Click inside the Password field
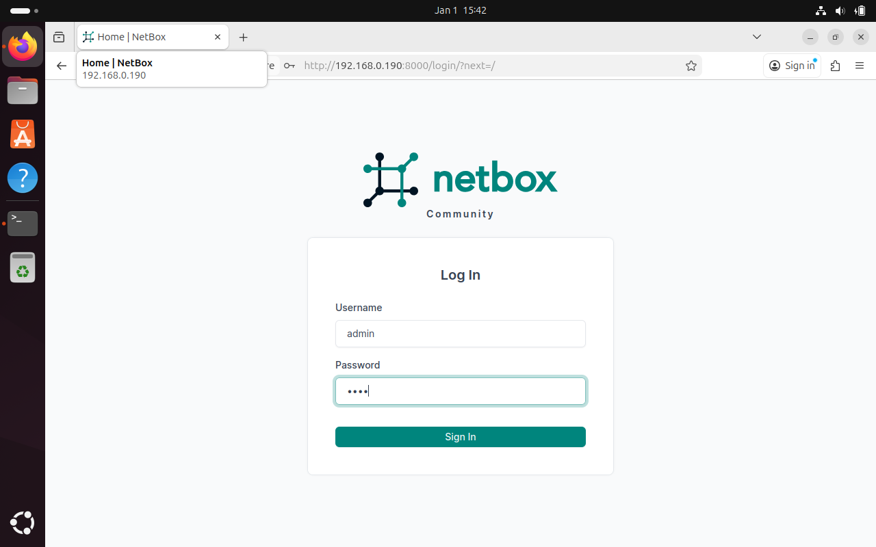The width and height of the screenshot is (876, 547). point(460,391)
